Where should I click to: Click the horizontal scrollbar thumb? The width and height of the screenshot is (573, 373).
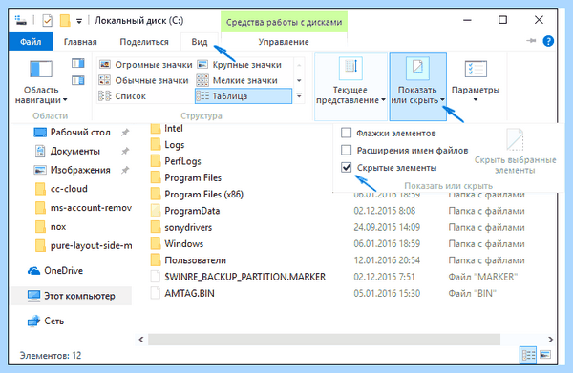click(x=324, y=340)
